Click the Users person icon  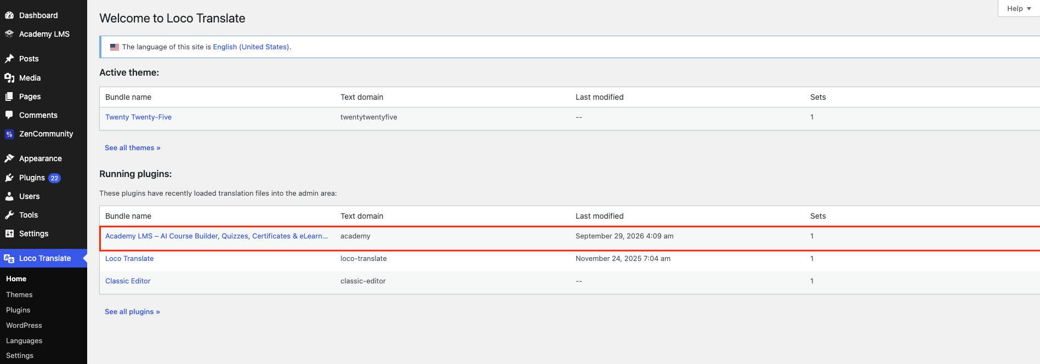[x=9, y=196]
